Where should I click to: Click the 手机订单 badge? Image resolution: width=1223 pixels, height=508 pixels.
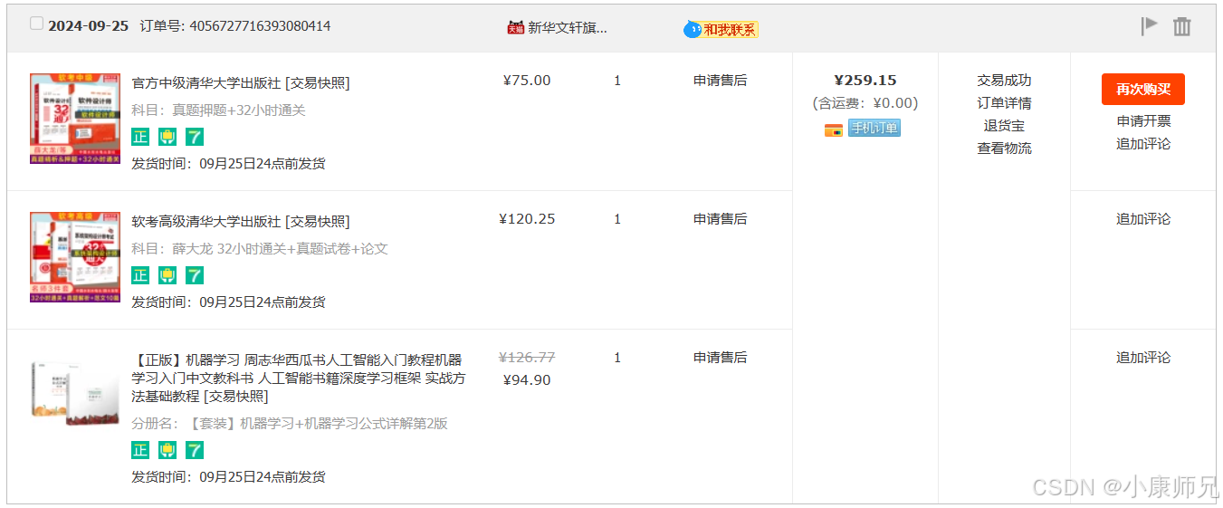(874, 129)
